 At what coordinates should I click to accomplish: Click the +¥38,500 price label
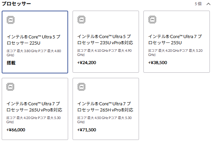[157, 63]
